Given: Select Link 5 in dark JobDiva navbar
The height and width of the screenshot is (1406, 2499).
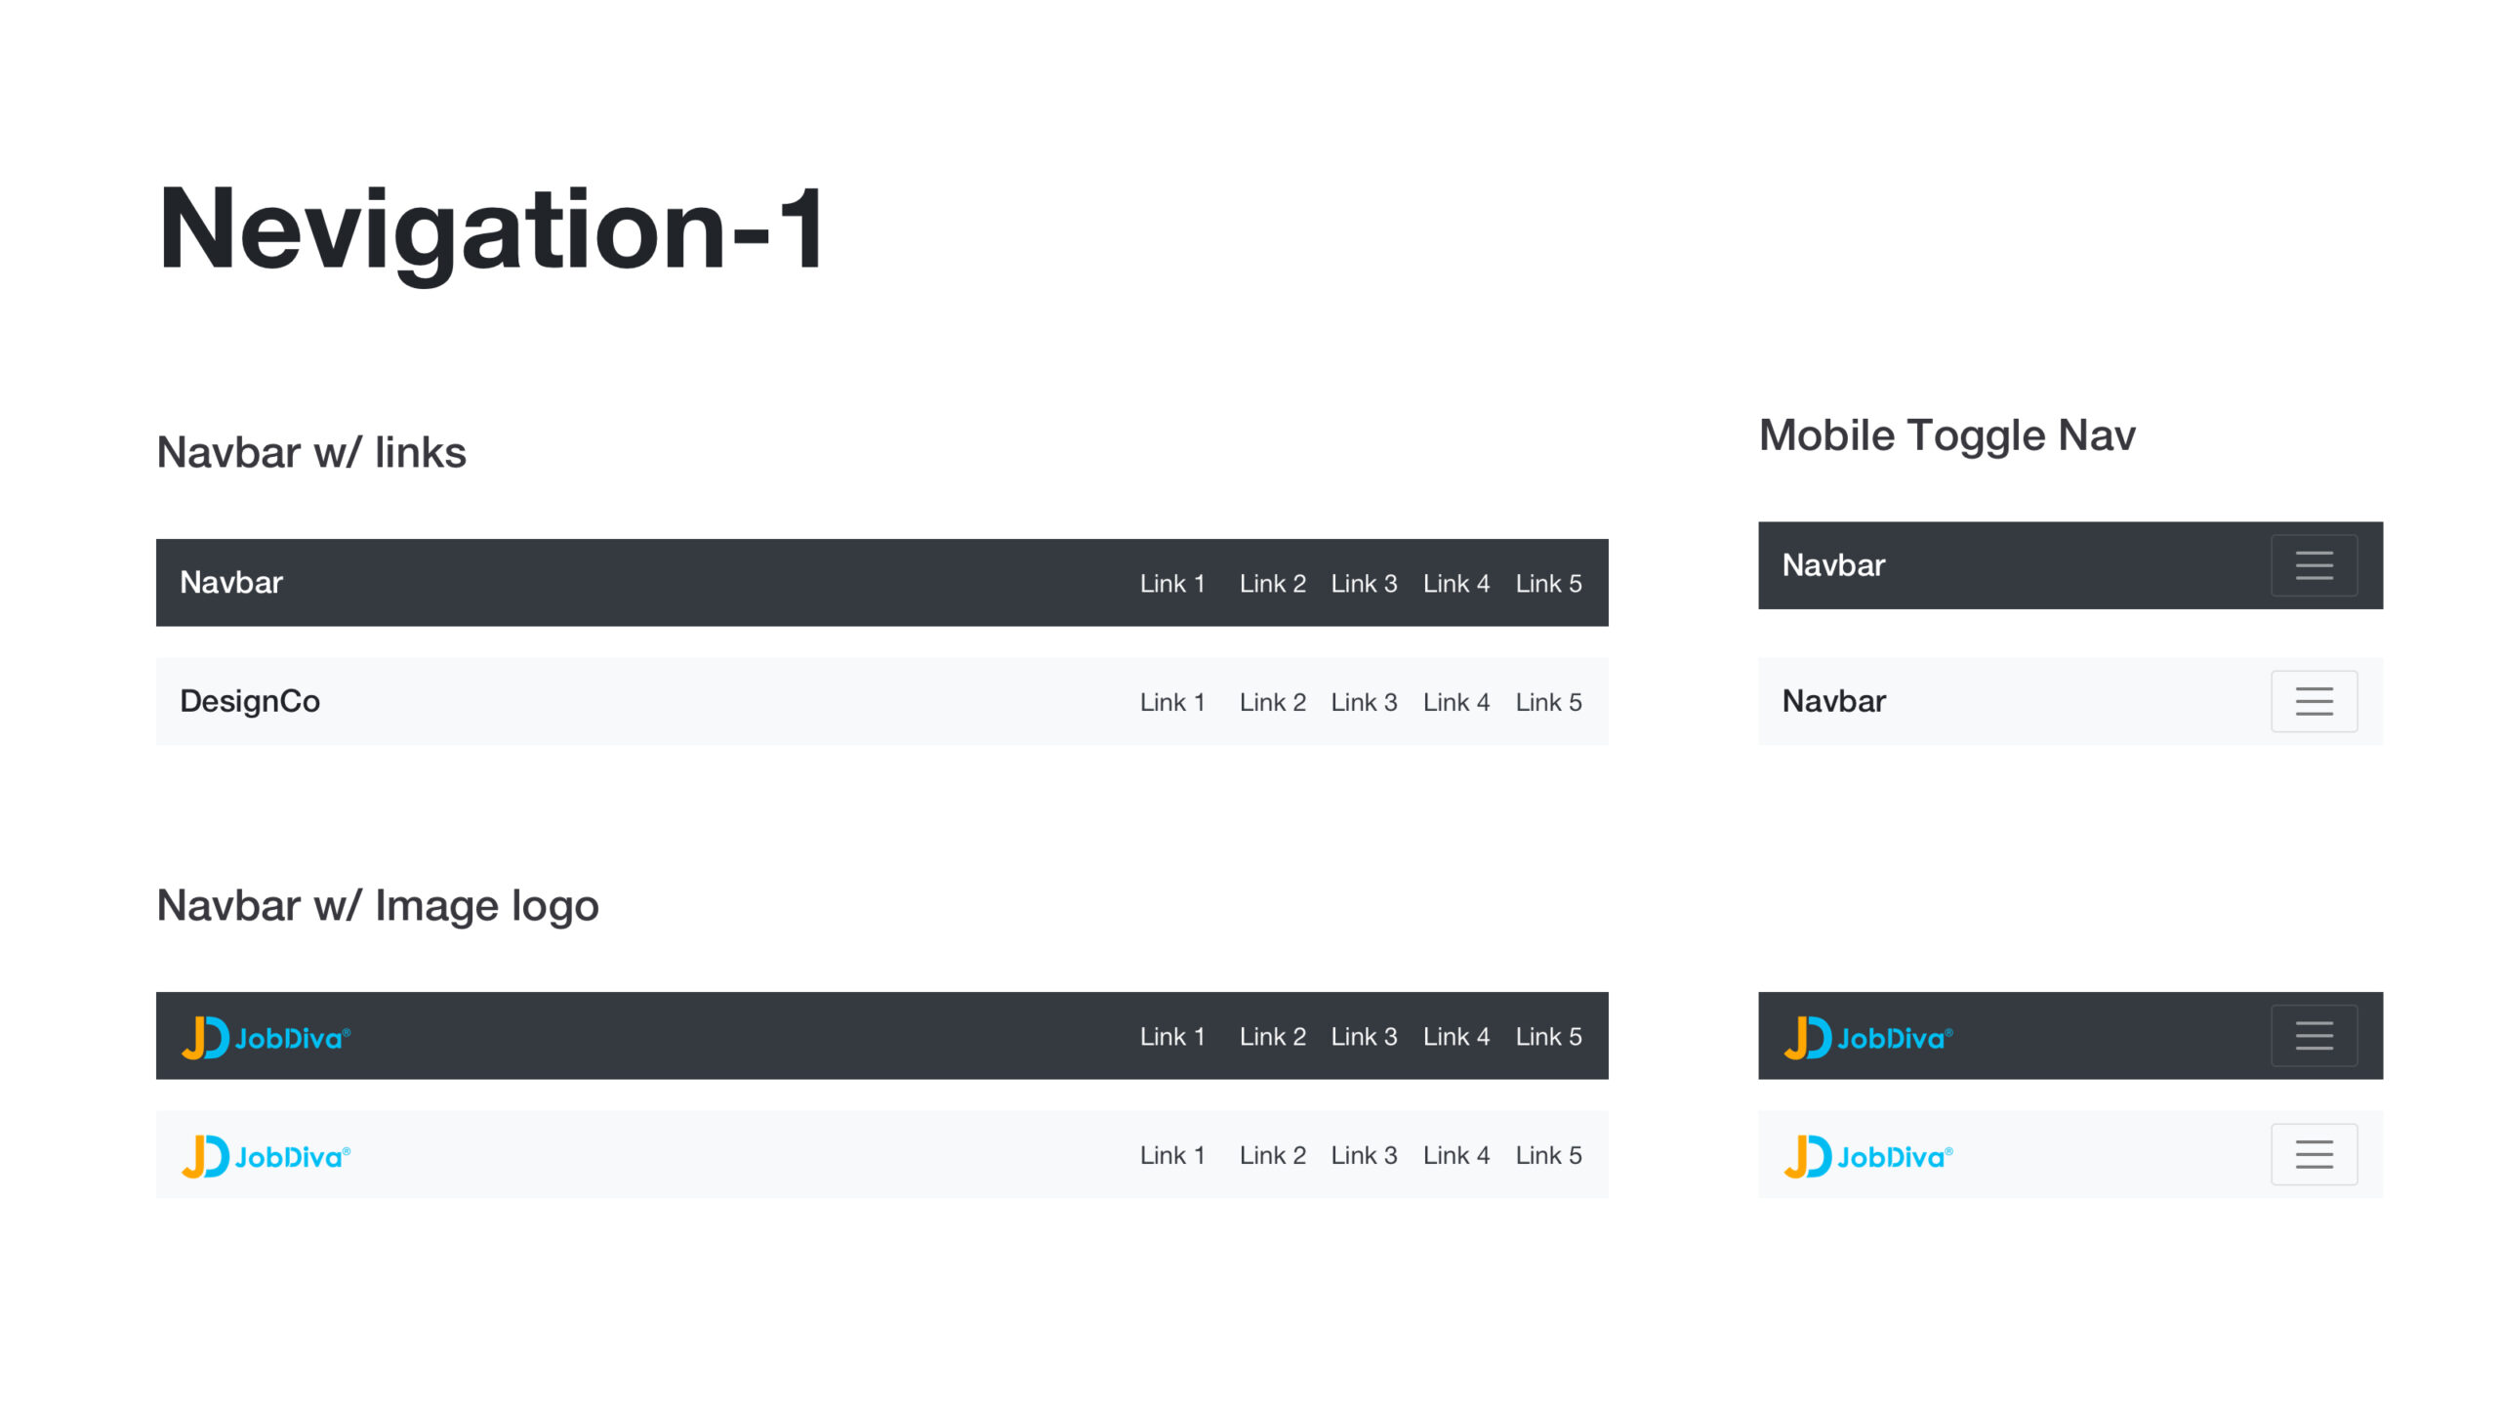Looking at the screenshot, I should (1548, 1036).
